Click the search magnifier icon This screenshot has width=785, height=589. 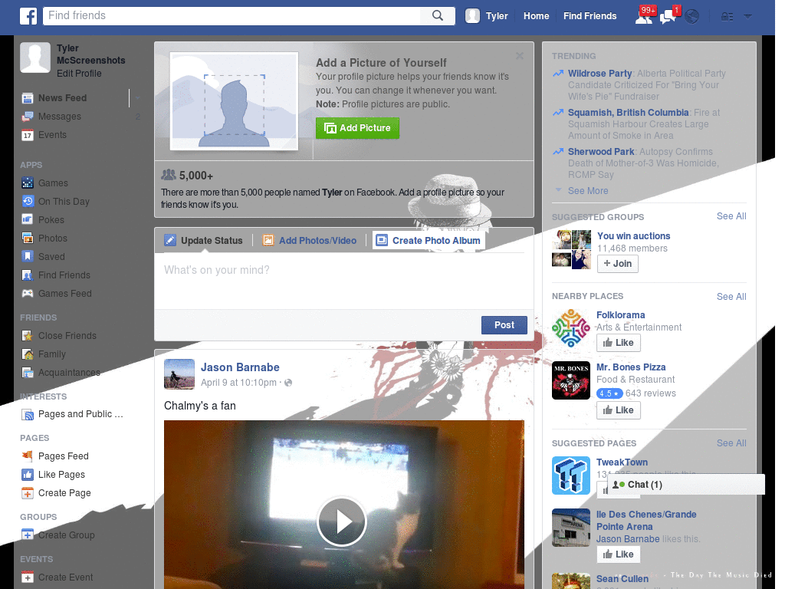tap(438, 15)
